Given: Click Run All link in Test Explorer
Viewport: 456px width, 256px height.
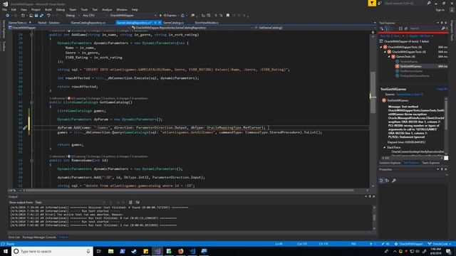Looking at the screenshot, I should point(385,36).
